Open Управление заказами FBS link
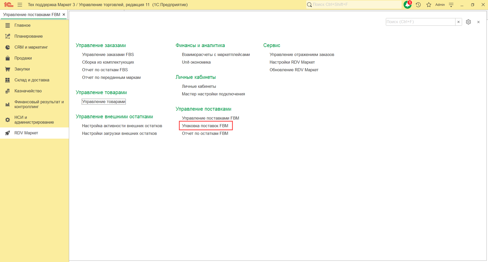 click(108, 54)
